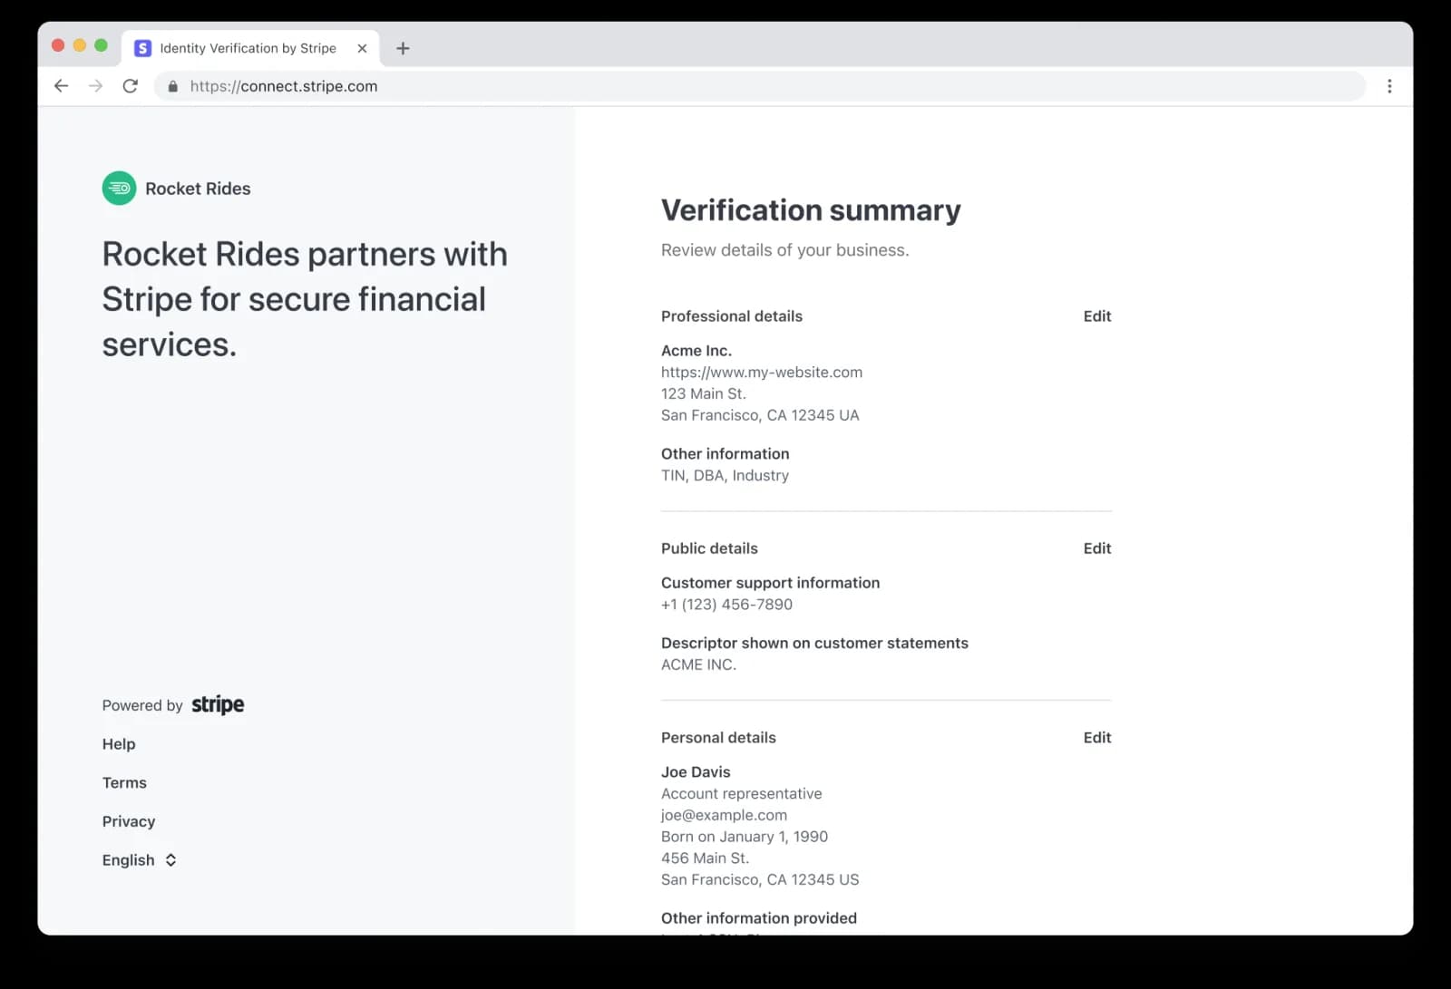Go back with the browser back arrow

(x=61, y=86)
